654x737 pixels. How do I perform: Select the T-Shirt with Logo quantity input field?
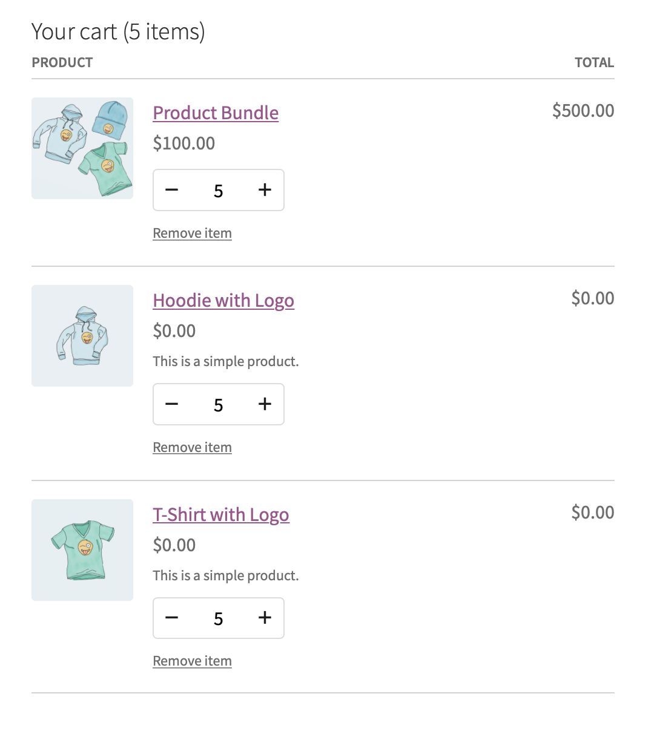[218, 618]
